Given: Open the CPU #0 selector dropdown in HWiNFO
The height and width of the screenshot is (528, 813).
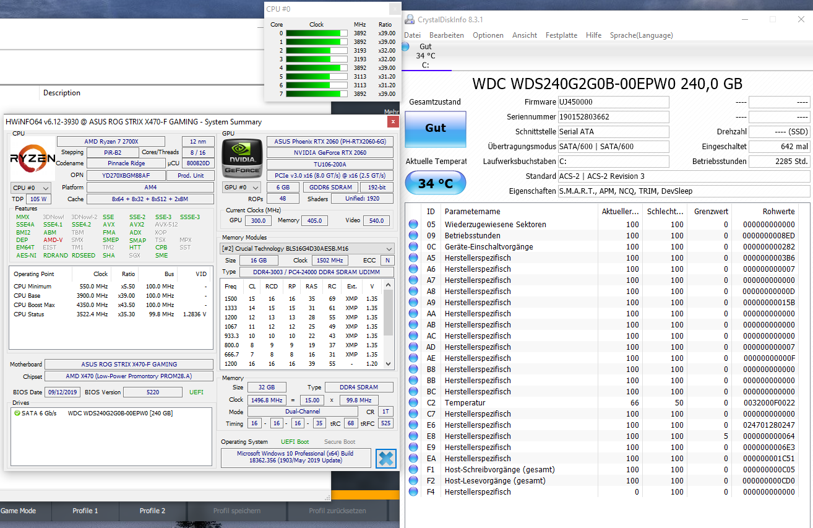Looking at the screenshot, I should point(31,188).
